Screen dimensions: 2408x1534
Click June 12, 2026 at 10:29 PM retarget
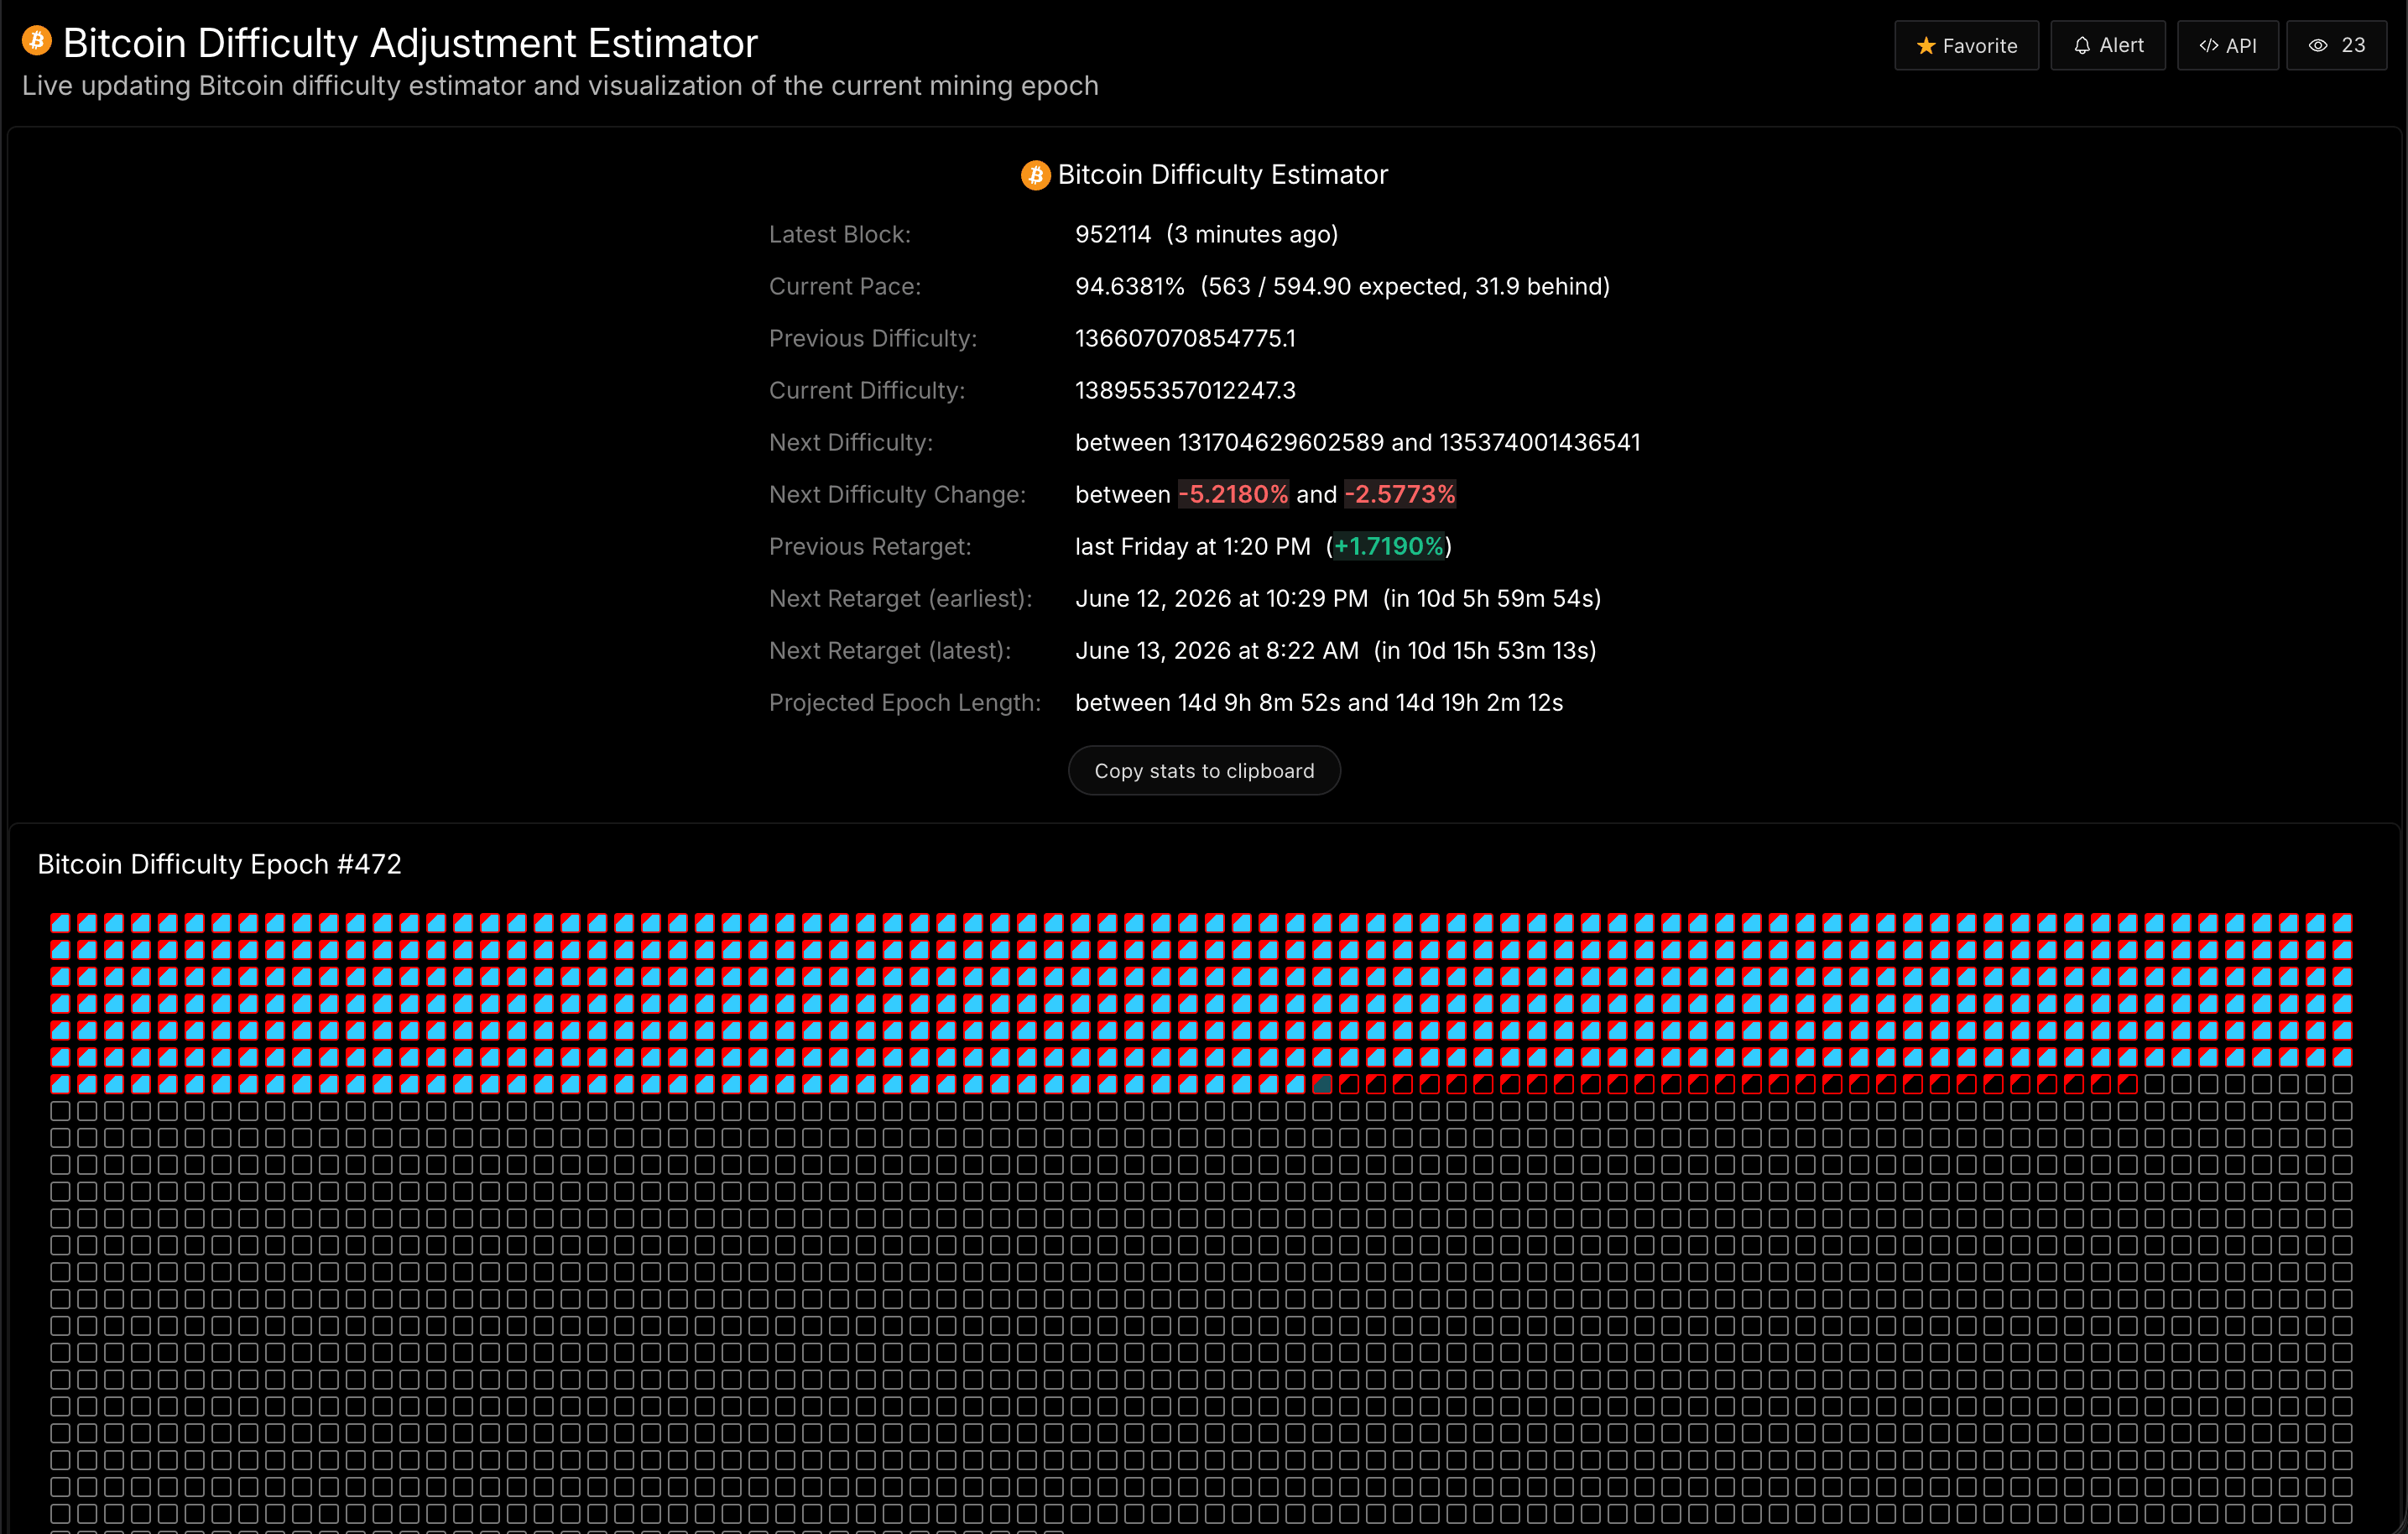coord(1221,599)
